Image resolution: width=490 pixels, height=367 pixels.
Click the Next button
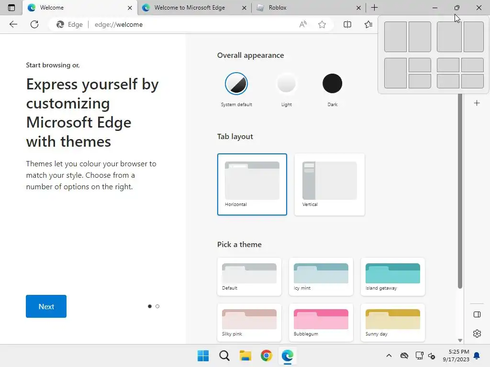(46, 306)
